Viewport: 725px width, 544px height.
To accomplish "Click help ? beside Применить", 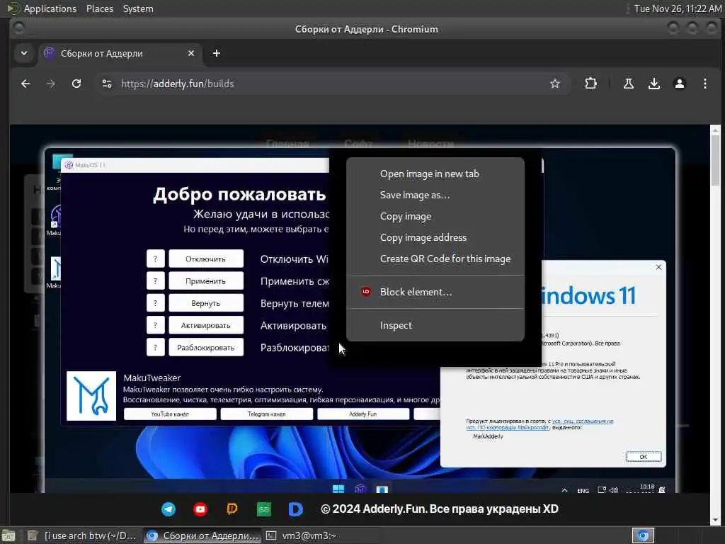I will click(155, 280).
